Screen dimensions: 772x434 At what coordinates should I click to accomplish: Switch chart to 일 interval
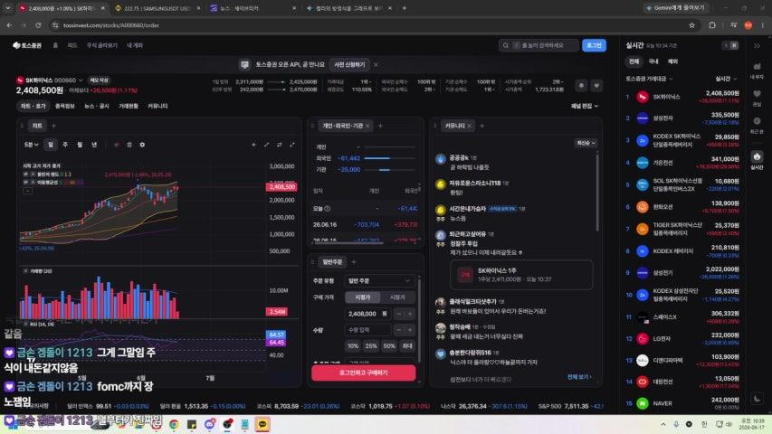[x=50, y=145]
